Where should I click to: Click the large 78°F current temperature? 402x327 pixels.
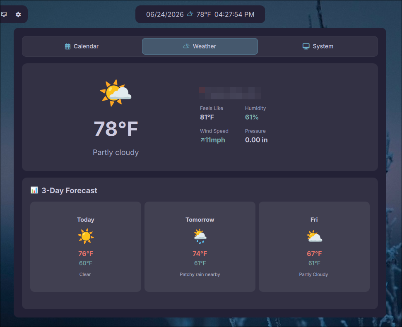[116, 129]
